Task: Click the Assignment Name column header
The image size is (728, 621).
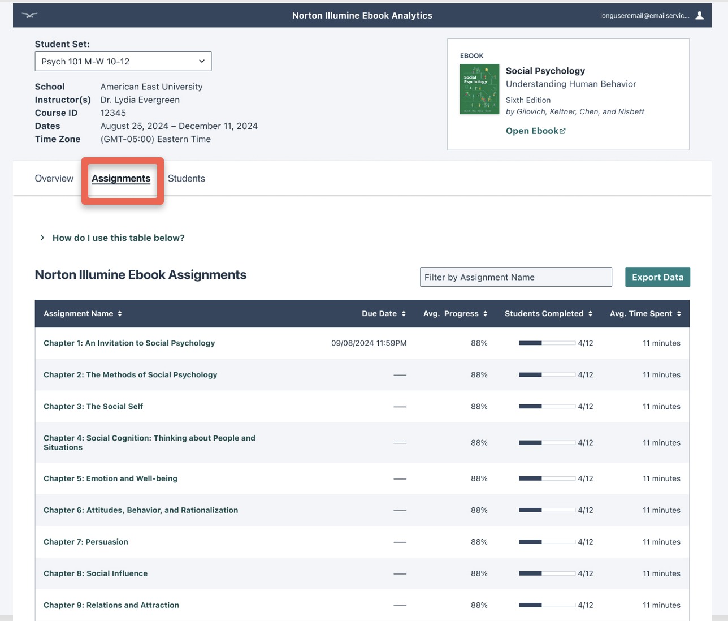Action: pos(83,314)
